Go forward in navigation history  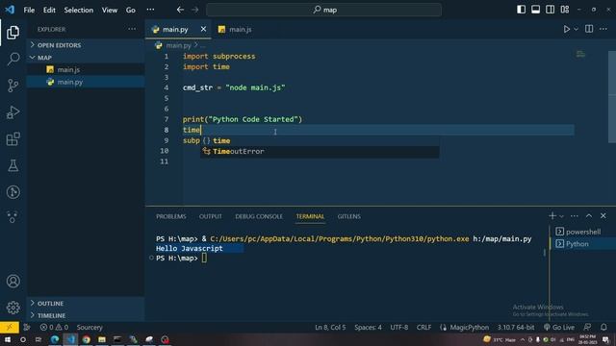point(195,10)
